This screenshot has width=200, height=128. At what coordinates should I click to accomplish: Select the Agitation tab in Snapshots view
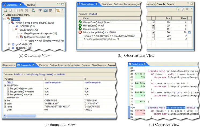pyautogui.click(x=76, y=65)
